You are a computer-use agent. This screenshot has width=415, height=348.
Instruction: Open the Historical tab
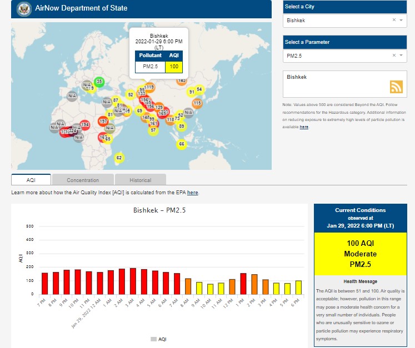tap(140, 180)
